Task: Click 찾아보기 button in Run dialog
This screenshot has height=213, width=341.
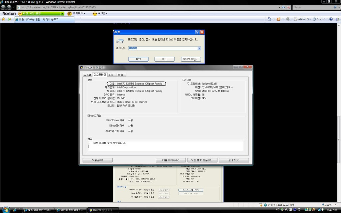Action: pyautogui.click(x=191, y=59)
